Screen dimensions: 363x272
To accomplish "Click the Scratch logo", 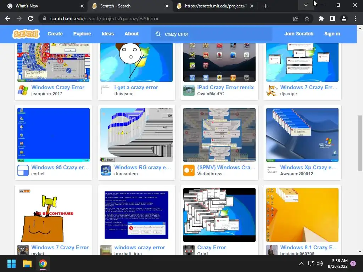I will coord(26,34).
